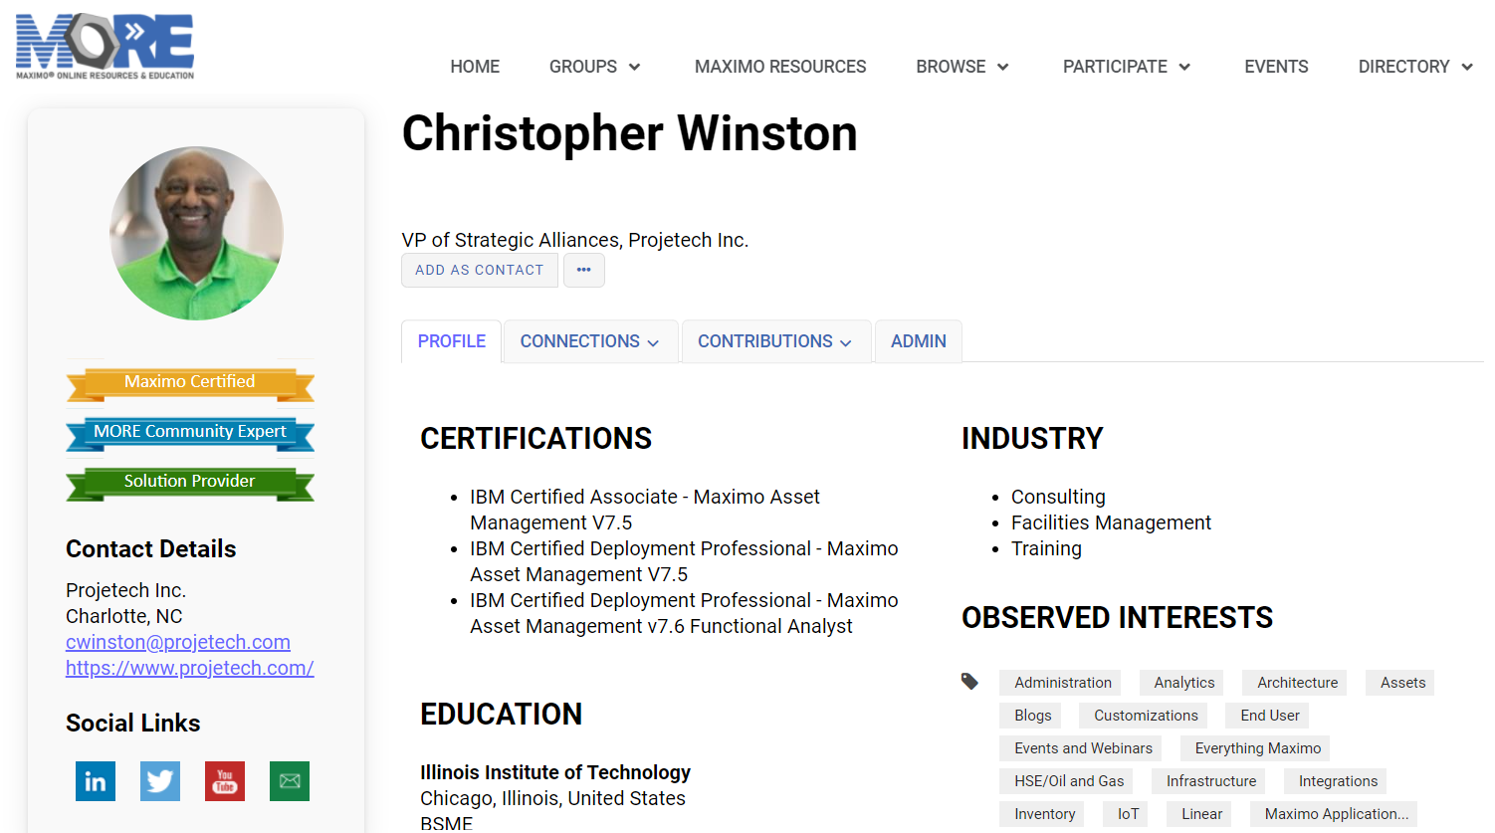Click the Illinois Institute of Technology text
This screenshot has width=1495, height=833.
click(x=555, y=772)
